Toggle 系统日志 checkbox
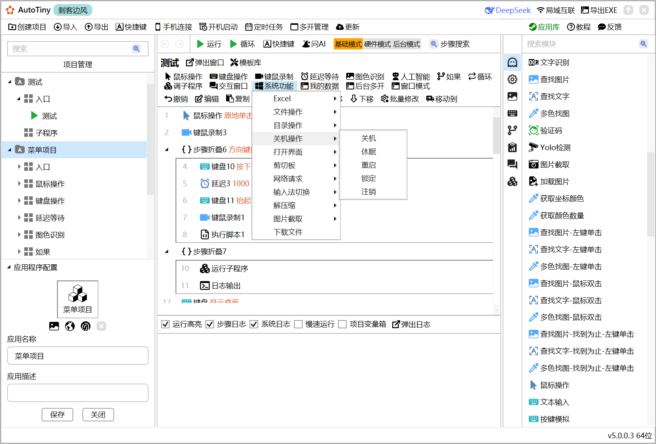This screenshot has height=444, width=656. (x=254, y=324)
